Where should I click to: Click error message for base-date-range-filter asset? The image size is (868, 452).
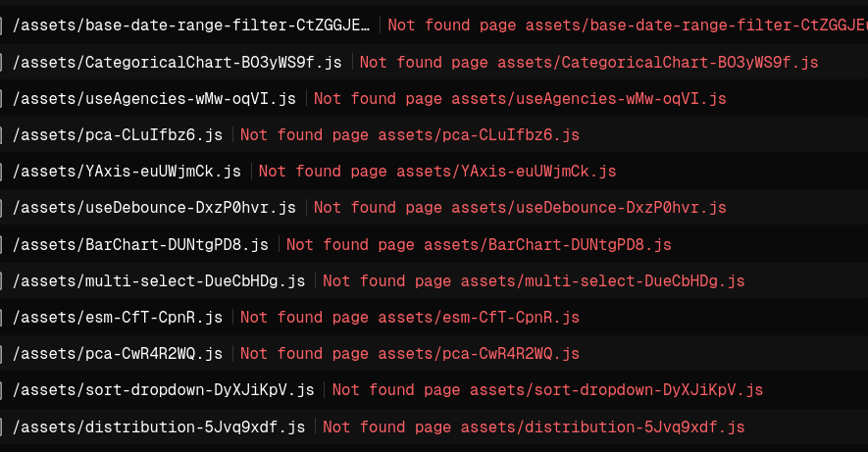pyautogui.click(x=628, y=25)
